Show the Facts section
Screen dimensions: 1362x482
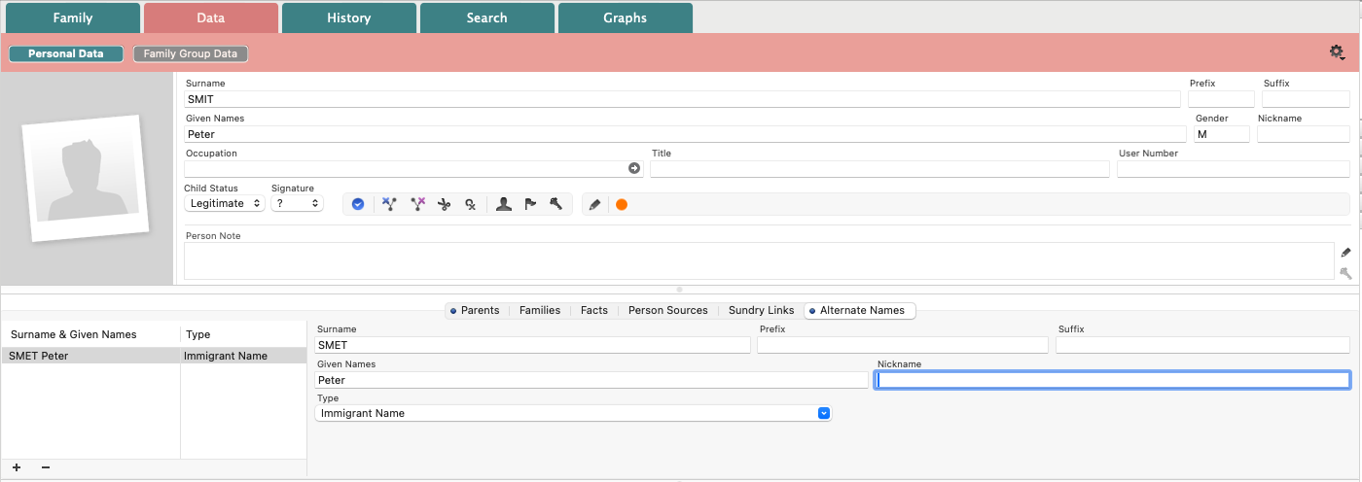pyautogui.click(x=594, y=310)
